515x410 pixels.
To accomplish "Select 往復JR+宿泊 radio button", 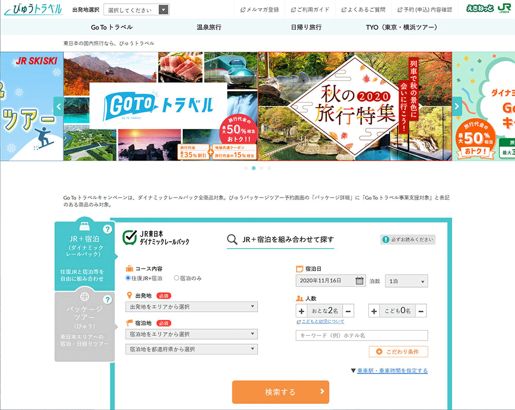I will (x=128, y=278).
